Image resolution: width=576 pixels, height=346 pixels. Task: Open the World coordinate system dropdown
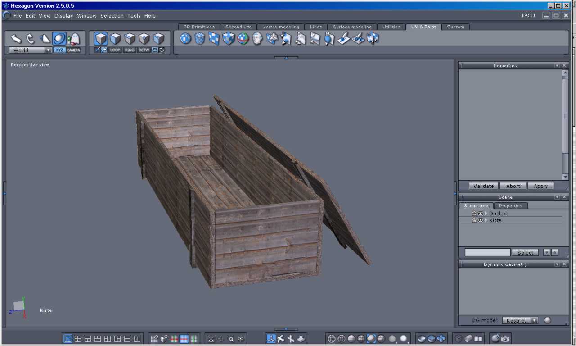(48, 50)
